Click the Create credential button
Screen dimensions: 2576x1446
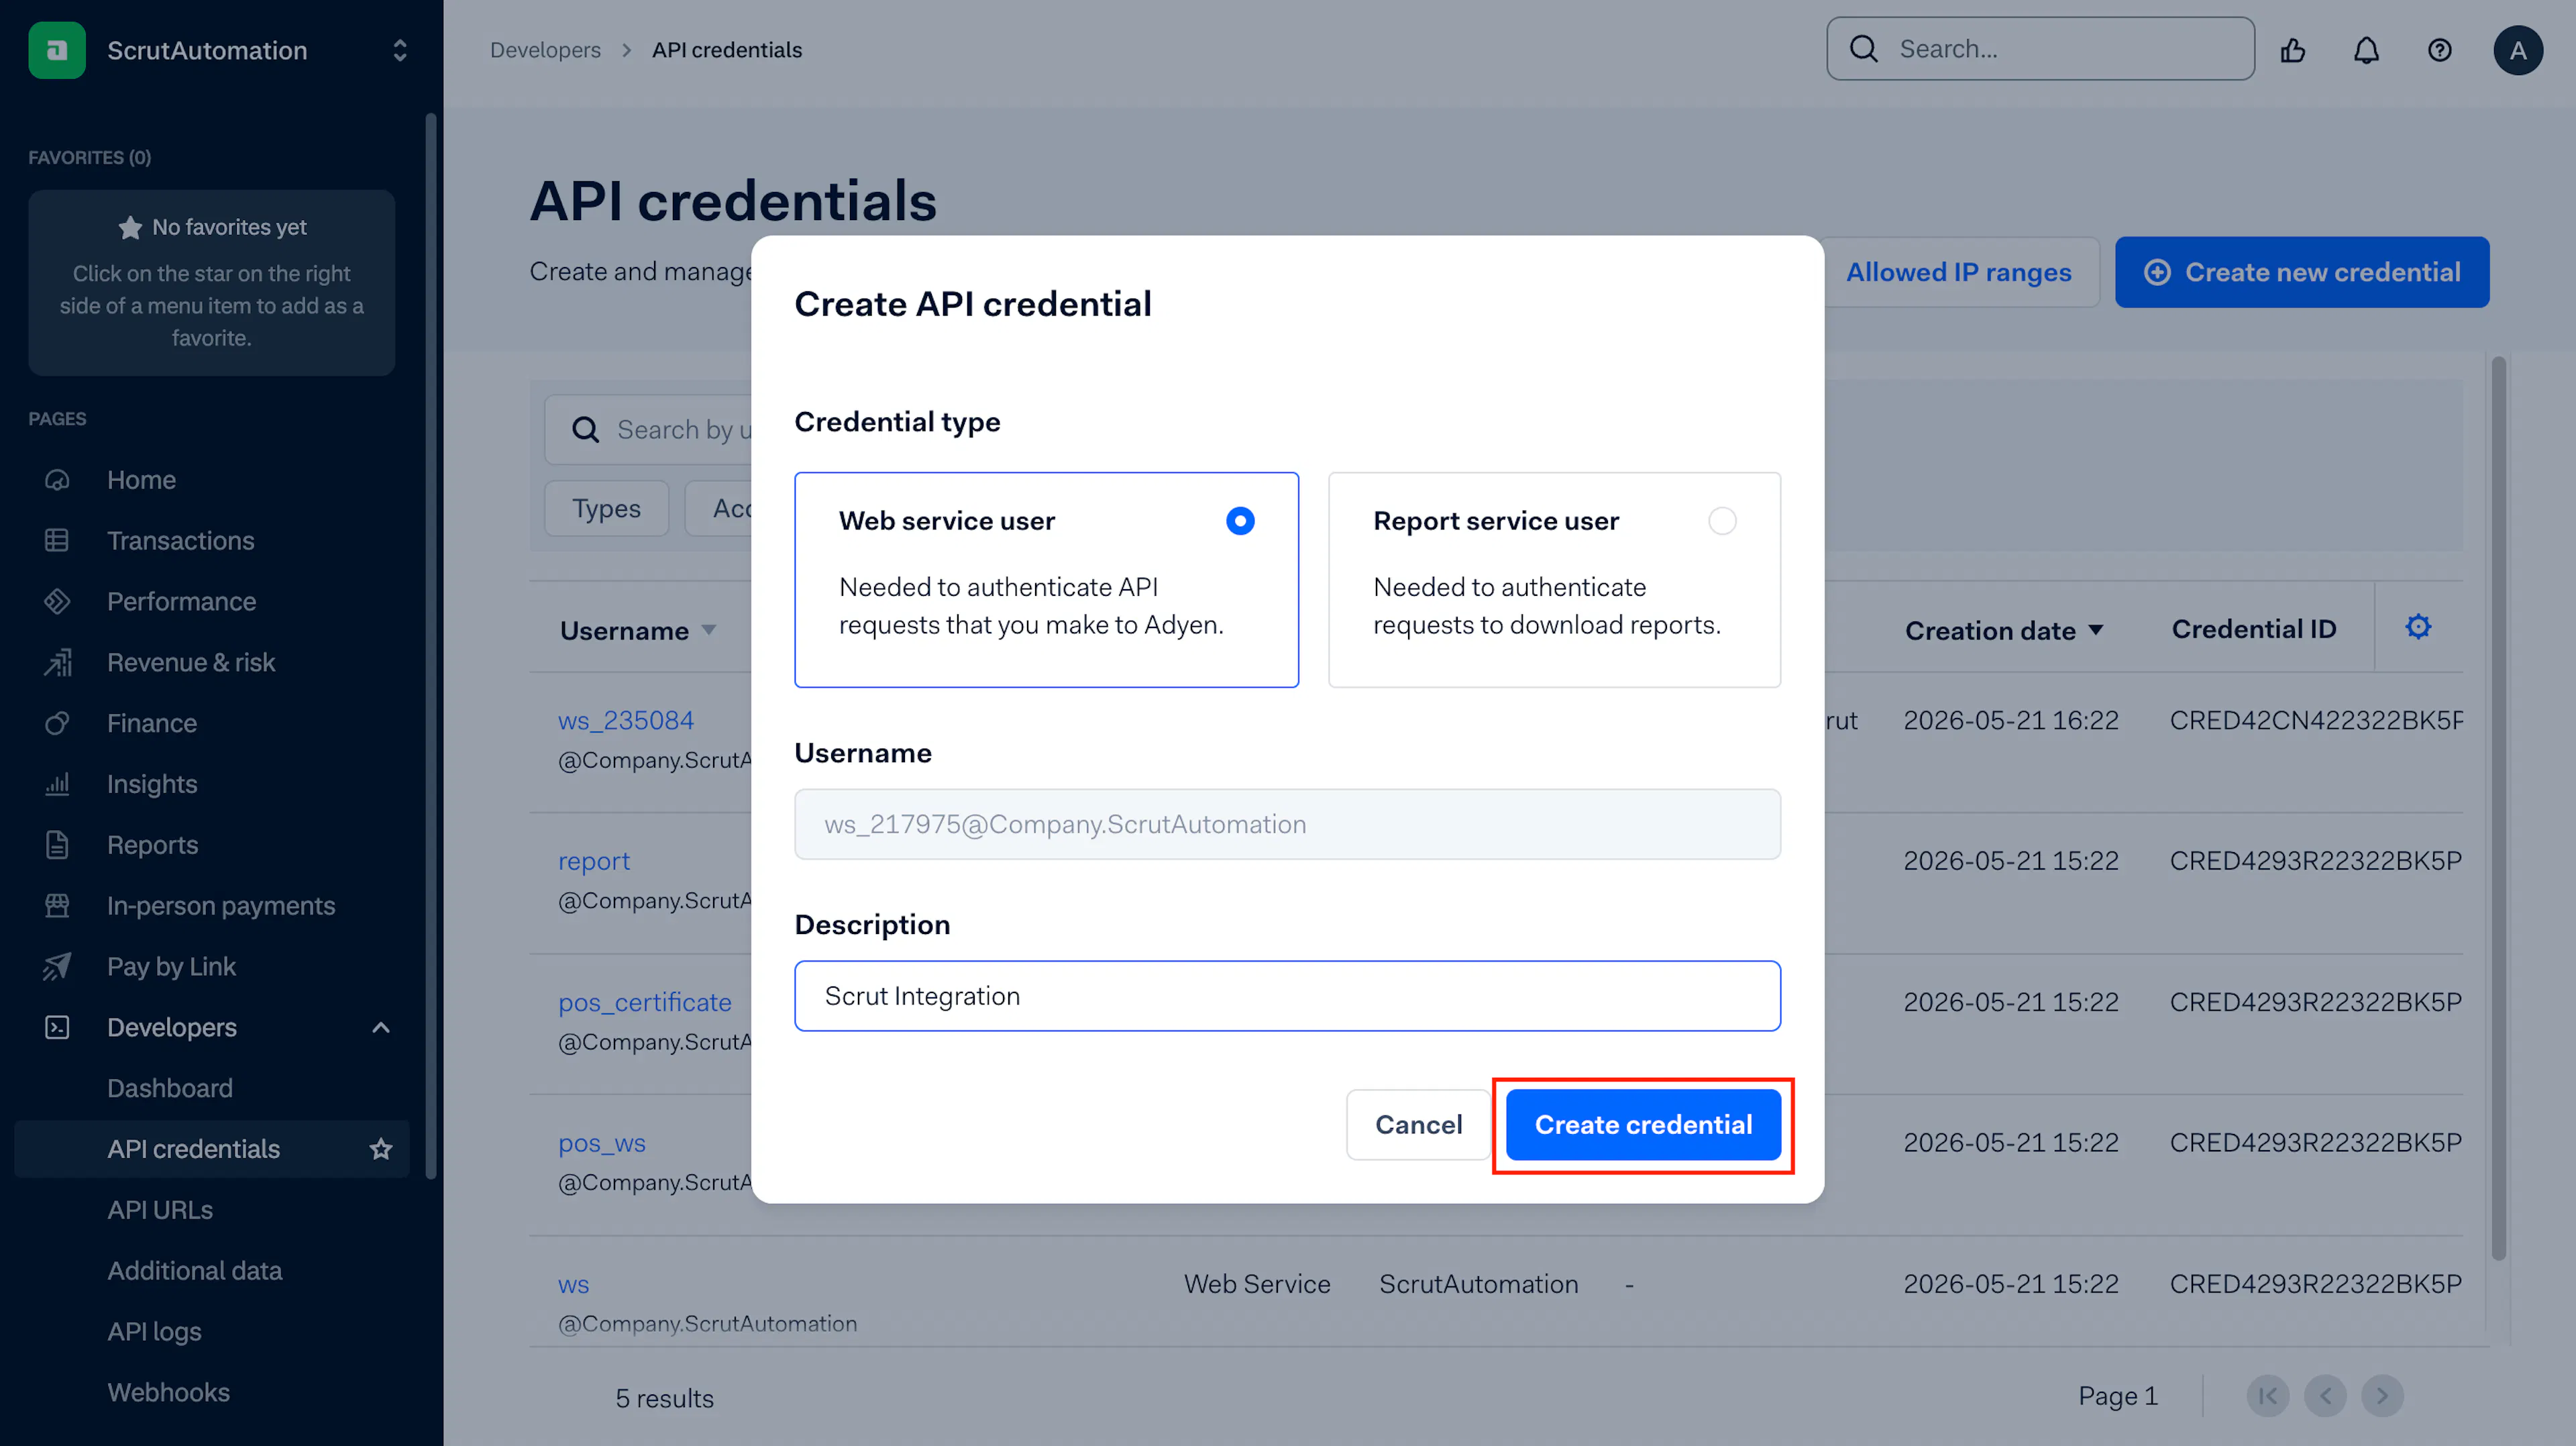tap(1643, 1125)
